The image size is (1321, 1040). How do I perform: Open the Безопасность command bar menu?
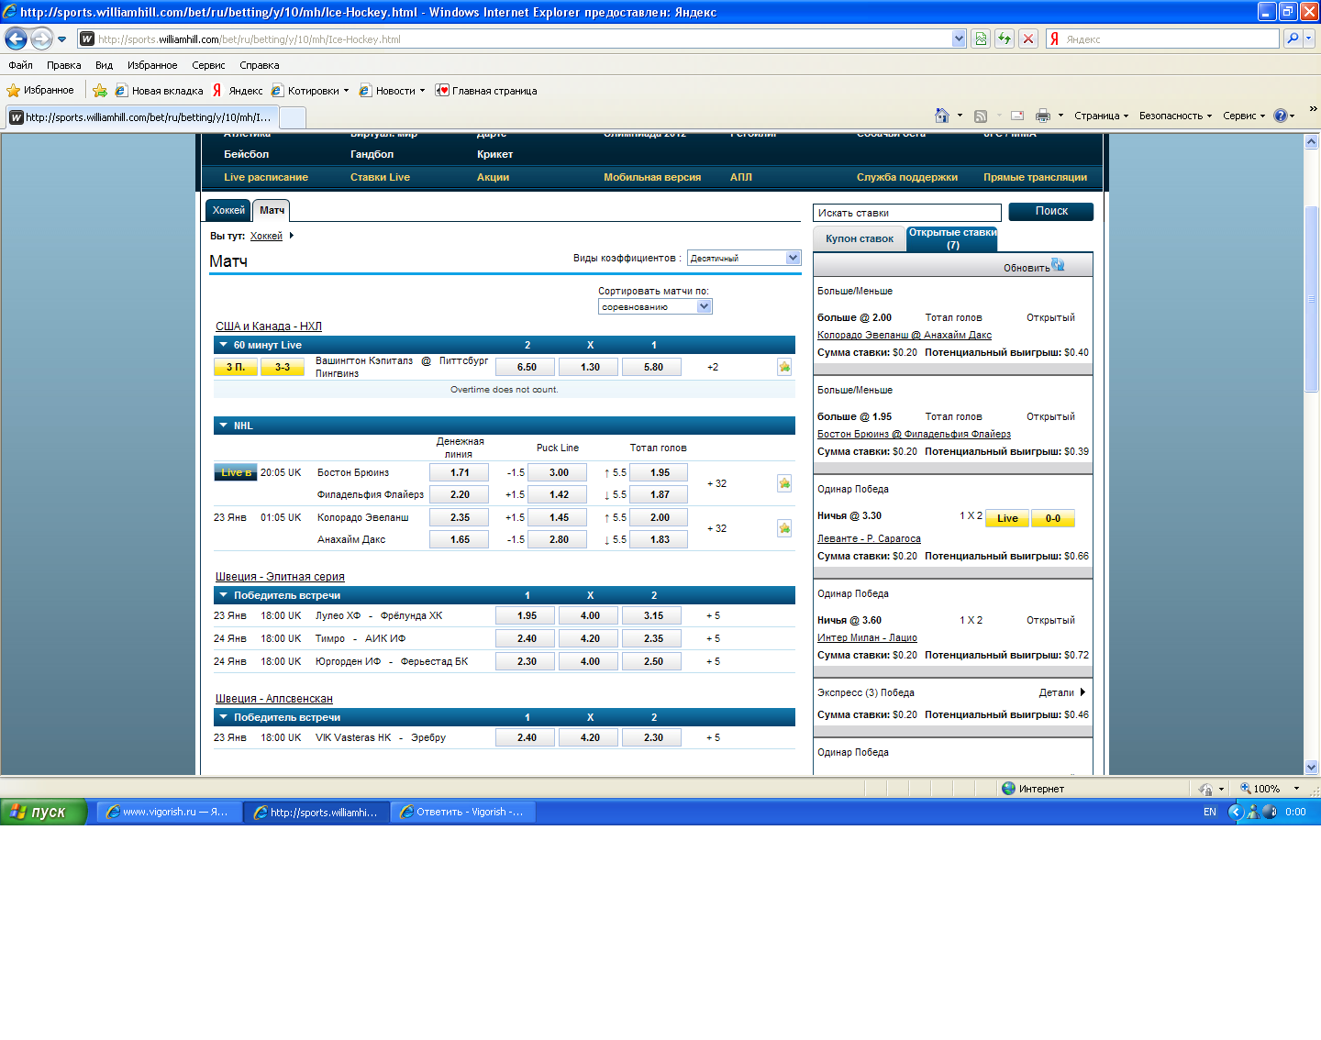[x=1175, y=116]
